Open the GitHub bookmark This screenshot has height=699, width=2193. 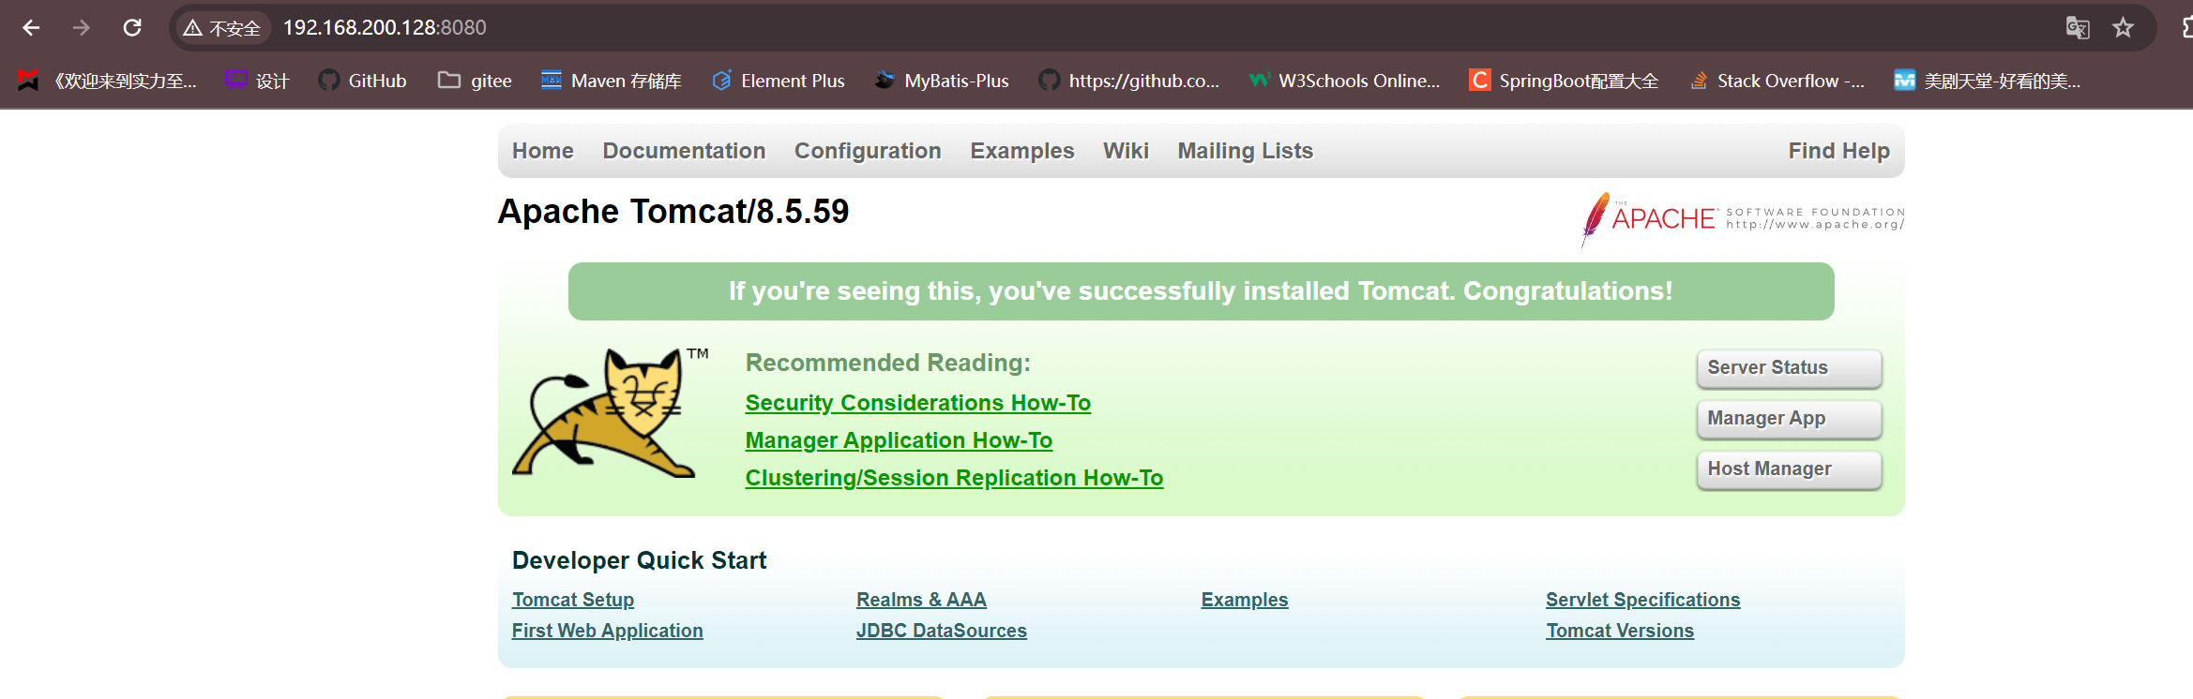click(362, 81)
